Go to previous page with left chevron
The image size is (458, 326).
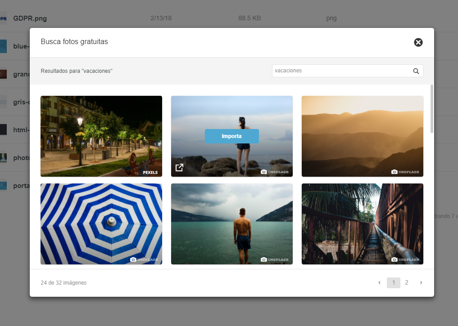click(379, 283)
